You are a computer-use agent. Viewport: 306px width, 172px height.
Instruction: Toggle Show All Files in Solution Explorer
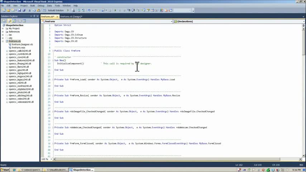(9, 21)
